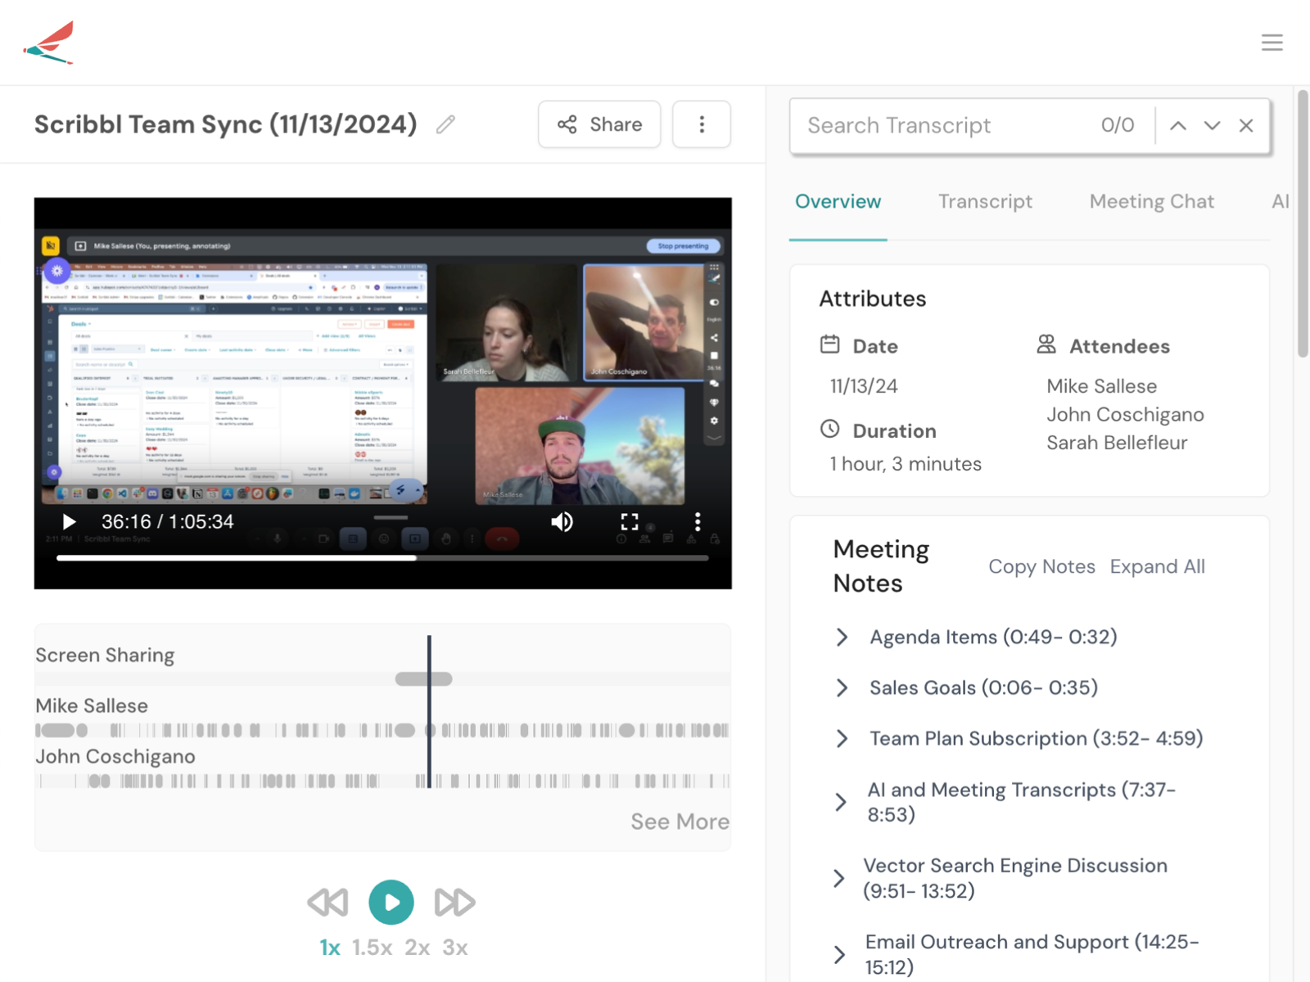This screenshot has width=1310, height=982.
Task: Click Stop presenting in the video
Action: (683, 245)
